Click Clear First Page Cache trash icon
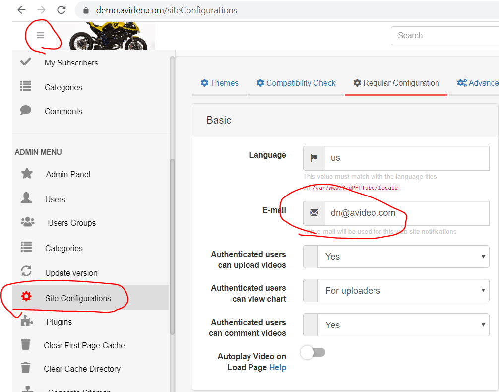499x392 pixels. 25,344
